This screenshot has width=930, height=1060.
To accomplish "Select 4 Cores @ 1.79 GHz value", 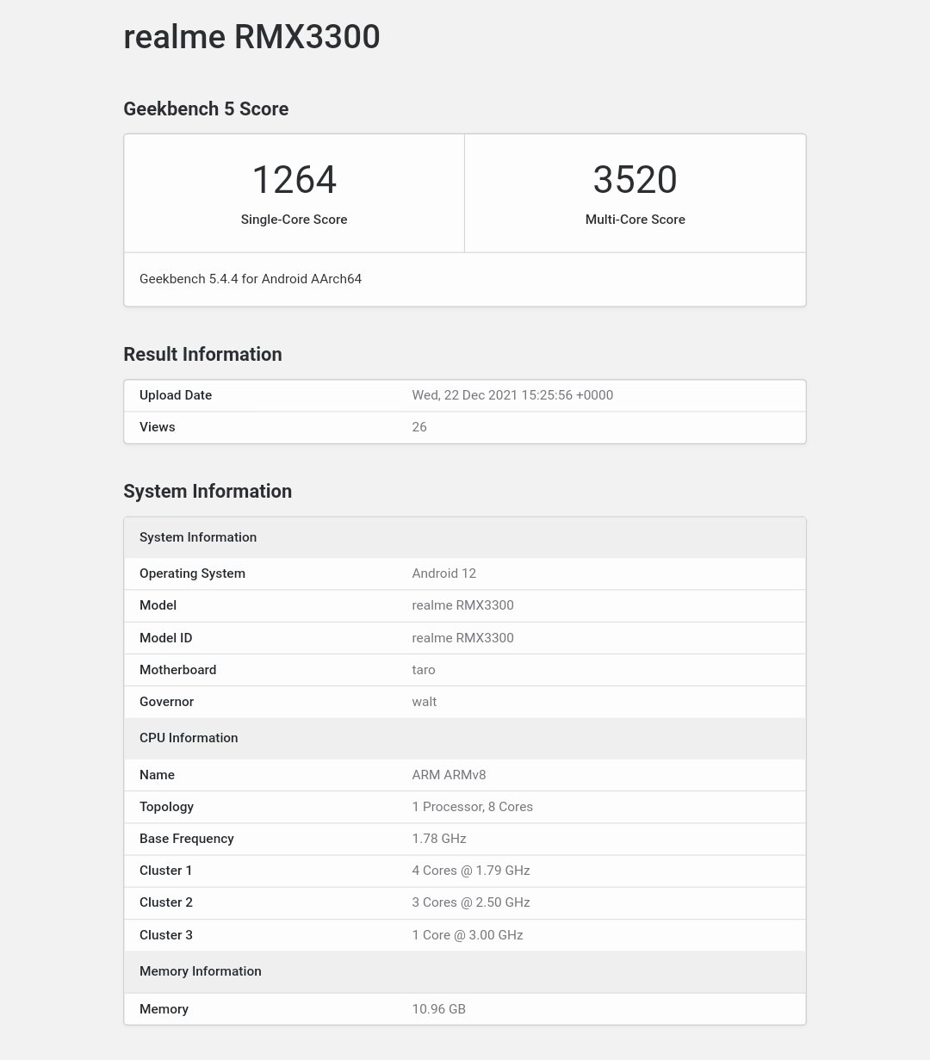I will tap(471, 871).
